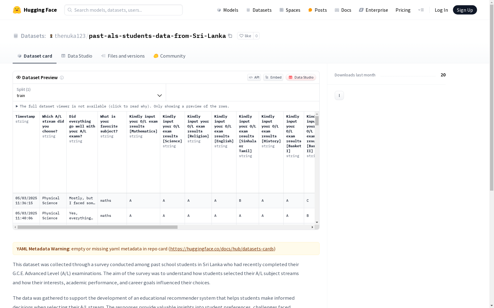Click the Log In link
The height and width of the screenshot is (308, 494).
click(x=441, y=10)
